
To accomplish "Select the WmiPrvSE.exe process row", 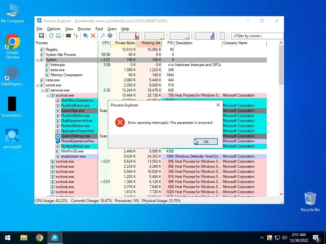I will (x=151, y=151).
